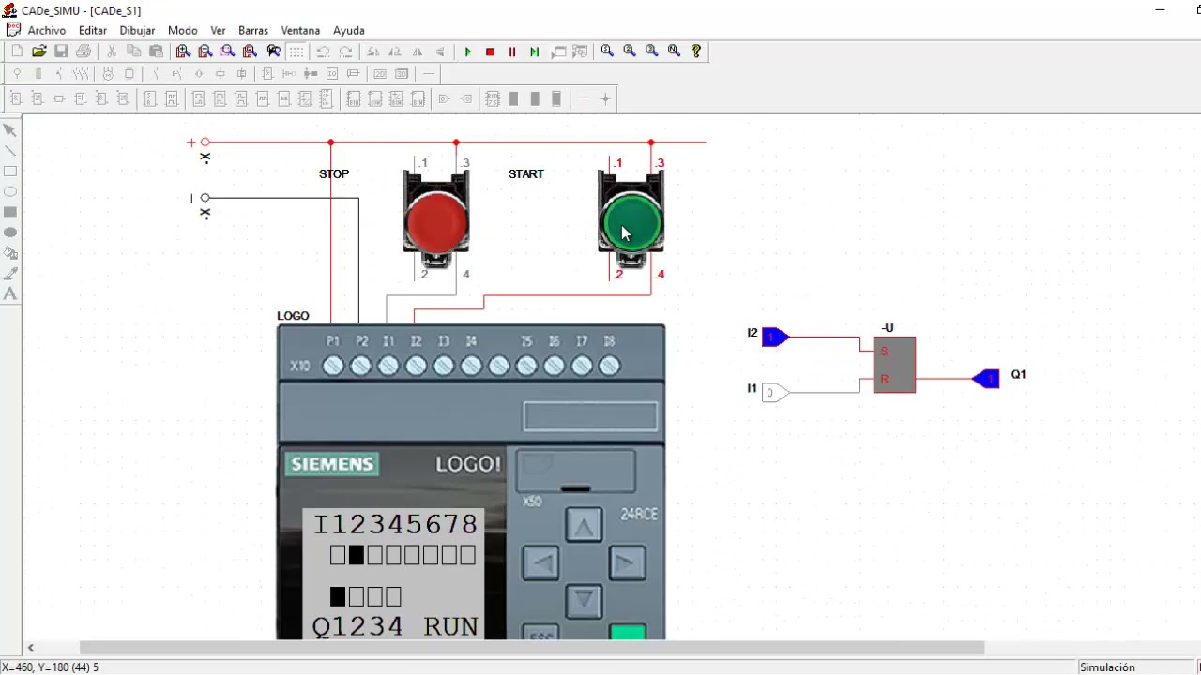Click the binoculars find icon
1201x675 pixels.
click(x=273, y=52)
